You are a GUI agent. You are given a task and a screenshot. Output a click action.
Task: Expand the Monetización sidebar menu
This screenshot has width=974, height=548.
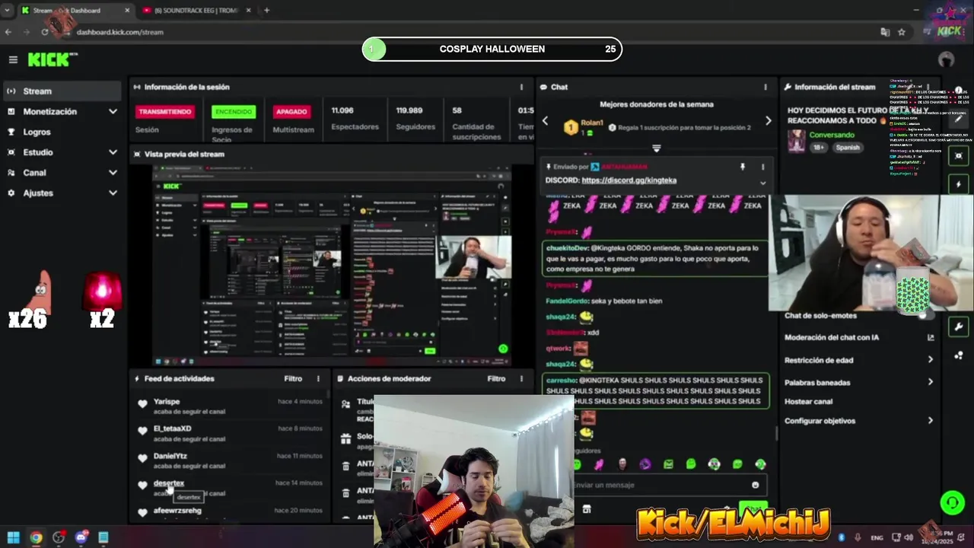tap(61, 111)
